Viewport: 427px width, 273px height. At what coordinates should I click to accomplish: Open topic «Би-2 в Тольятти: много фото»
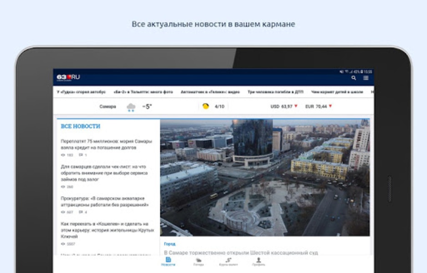(x=143, y=92)
